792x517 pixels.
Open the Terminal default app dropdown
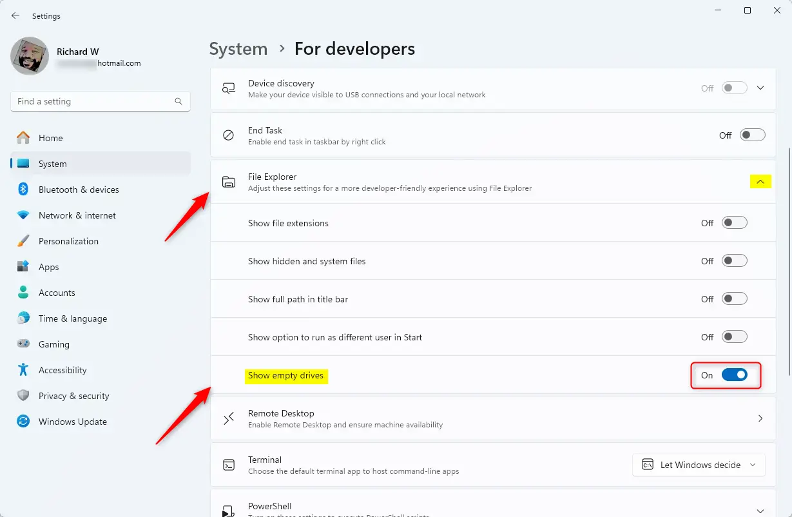pos(699,465)
